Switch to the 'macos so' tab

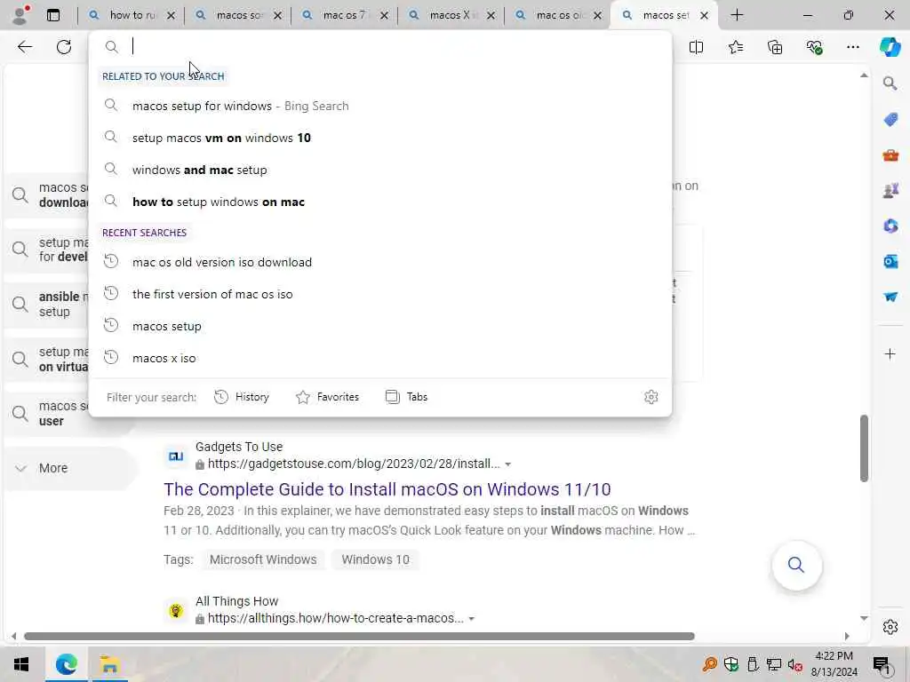[x=238, y=15]
